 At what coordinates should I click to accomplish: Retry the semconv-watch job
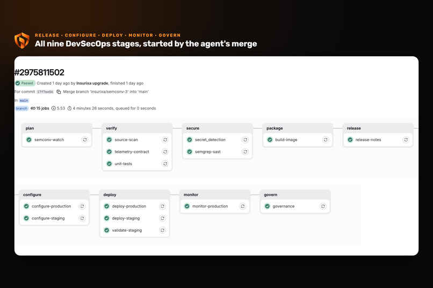pos(85,140)
